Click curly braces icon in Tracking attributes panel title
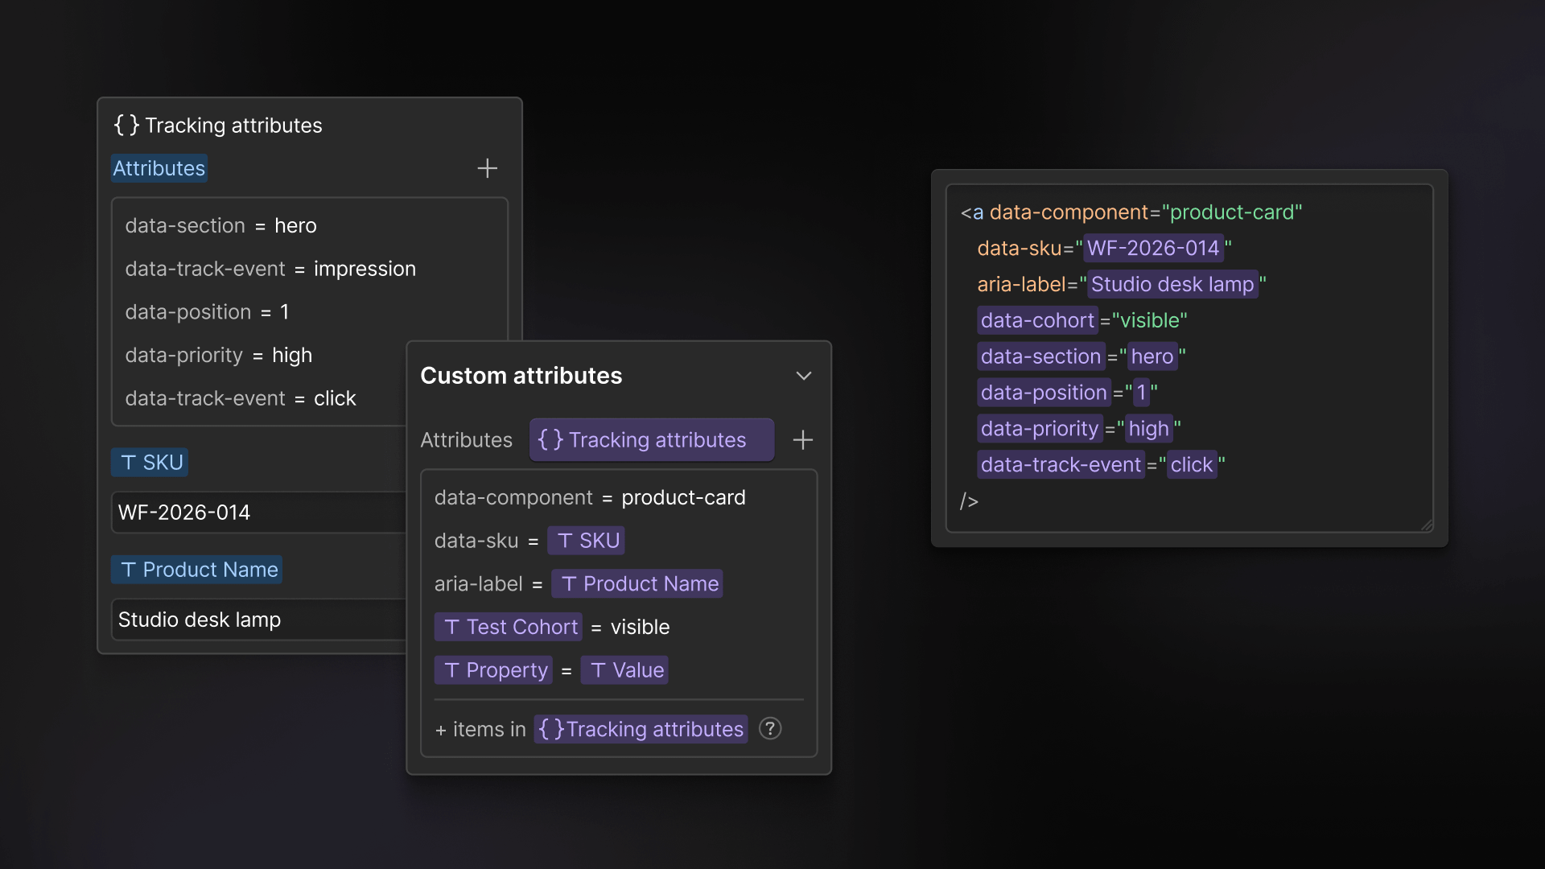The image size is (1545, 869). click(126, 125)
